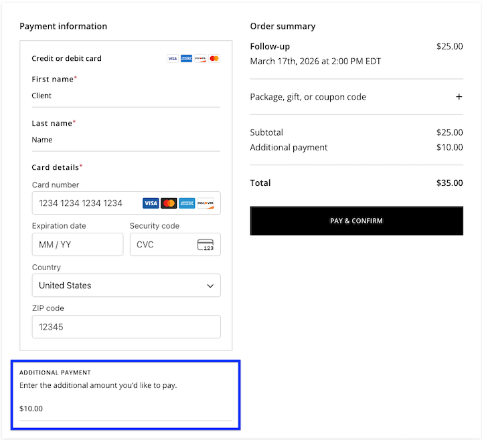This screenshot has height=440, width=482.
Task: Click the Discover icon in card header
Action: click(x=200, y=59)
